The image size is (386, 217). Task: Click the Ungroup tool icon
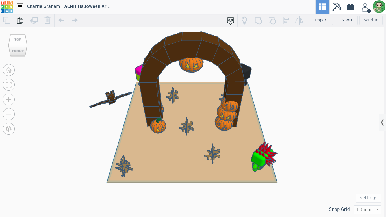coord(272,20)
